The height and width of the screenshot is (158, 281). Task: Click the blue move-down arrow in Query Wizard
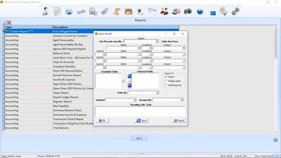(130, 86)
